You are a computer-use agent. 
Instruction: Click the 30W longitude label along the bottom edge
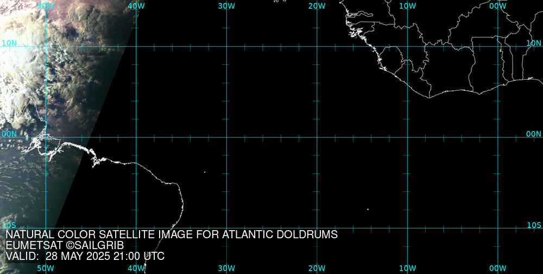[x=226, y=269]
